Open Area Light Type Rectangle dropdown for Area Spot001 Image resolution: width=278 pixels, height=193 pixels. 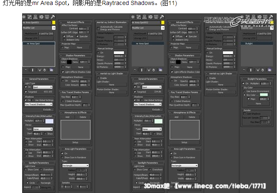[76, 166]
